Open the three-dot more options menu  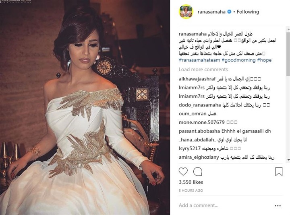coord(278,206)
